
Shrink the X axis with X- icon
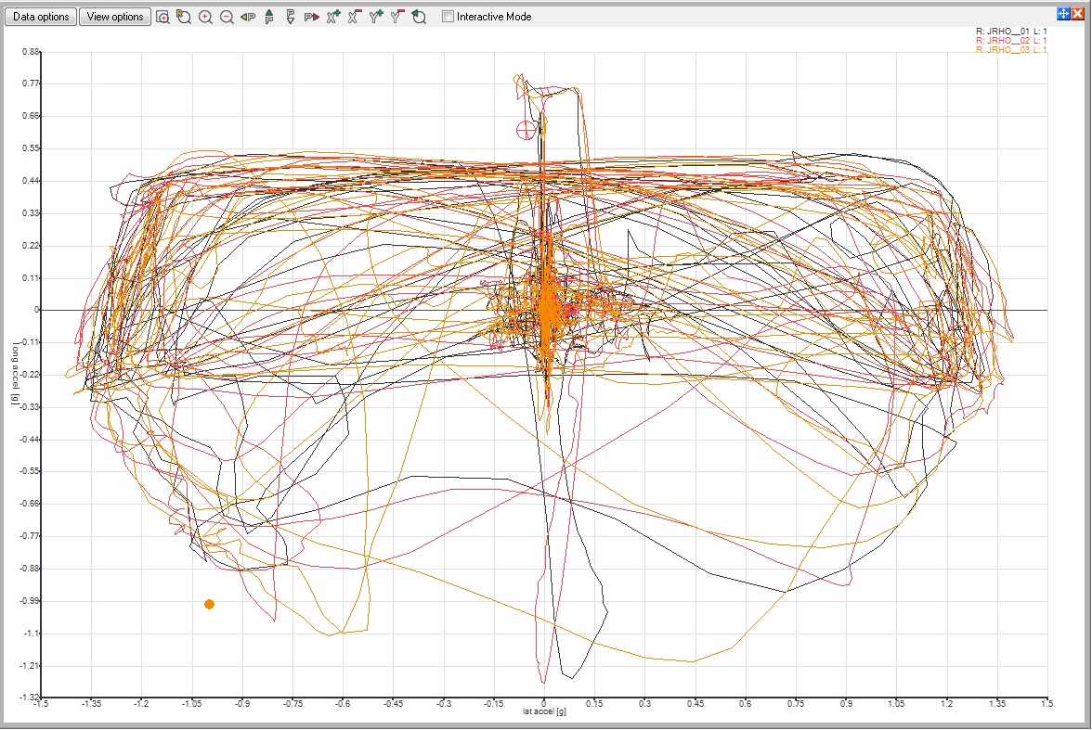pos(355,17)
